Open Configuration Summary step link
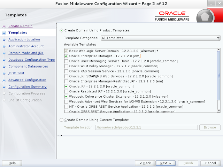 coord(28,86)
